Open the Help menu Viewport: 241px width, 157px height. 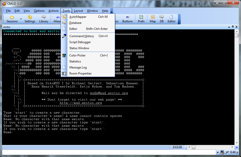105,11
